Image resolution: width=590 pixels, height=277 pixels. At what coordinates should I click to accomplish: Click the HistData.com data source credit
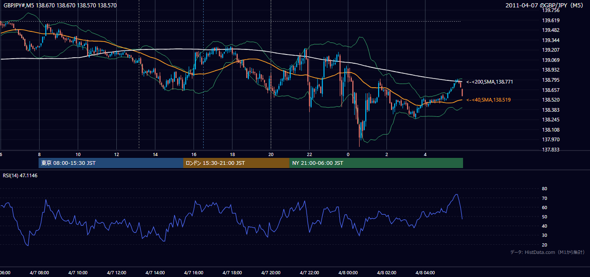click(x=548, y=252)
